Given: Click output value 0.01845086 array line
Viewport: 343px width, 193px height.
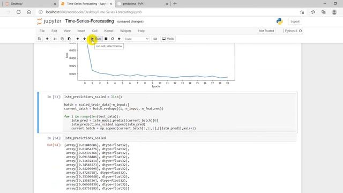Looking at the screenshot, I should [96, 145].
